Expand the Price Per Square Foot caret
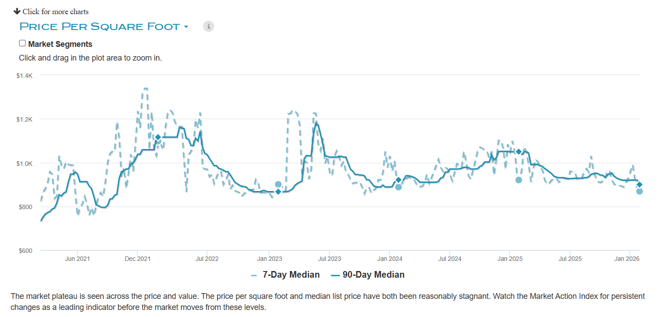Image resolution: width=664 pixels, height=317 pixels. click(x=186, y=27)
